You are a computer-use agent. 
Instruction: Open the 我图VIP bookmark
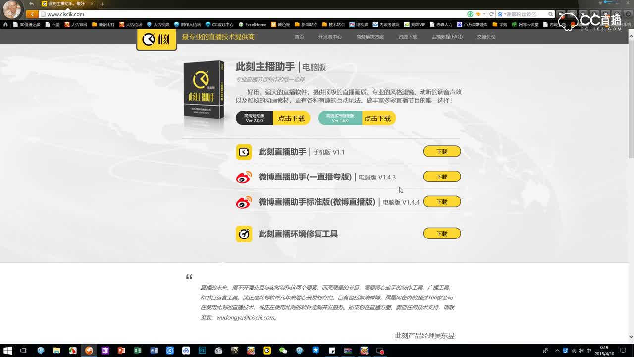click(x=415, y=24)
